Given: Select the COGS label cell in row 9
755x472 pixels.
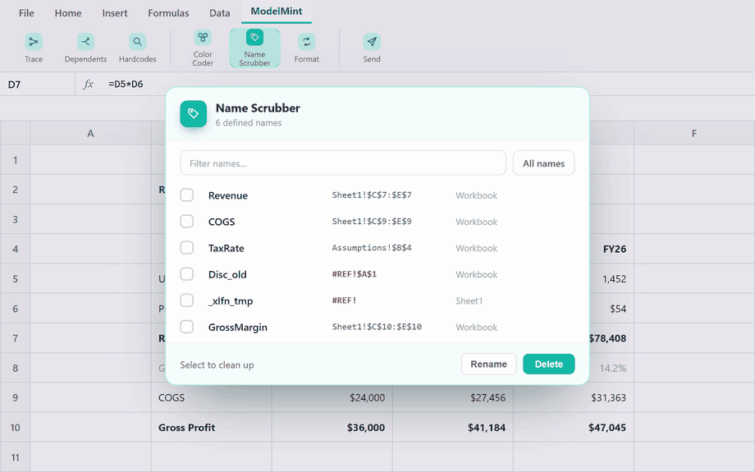Looking at the screenshot, I should [x=212, y=398].
